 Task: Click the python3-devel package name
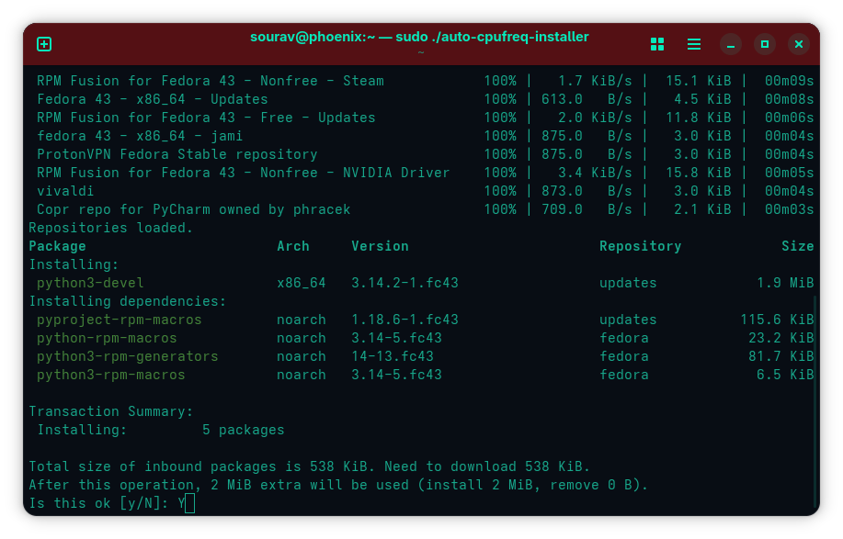point(90,283)
